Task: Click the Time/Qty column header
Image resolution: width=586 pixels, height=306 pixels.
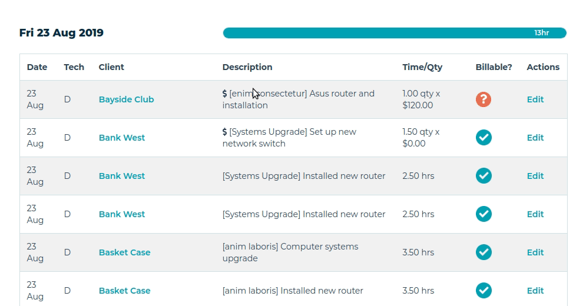Action: click(x=422, y=67)
